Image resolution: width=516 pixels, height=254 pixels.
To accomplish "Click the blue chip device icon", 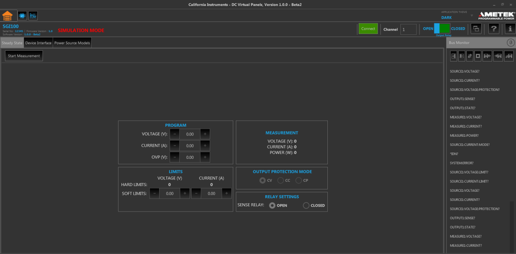I will pyautogui.click(x=22, y=15).
